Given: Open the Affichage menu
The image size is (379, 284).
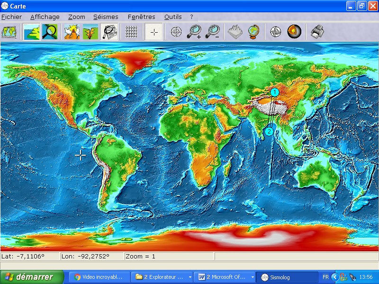Looking at the screenshot, I should point(45,17).
